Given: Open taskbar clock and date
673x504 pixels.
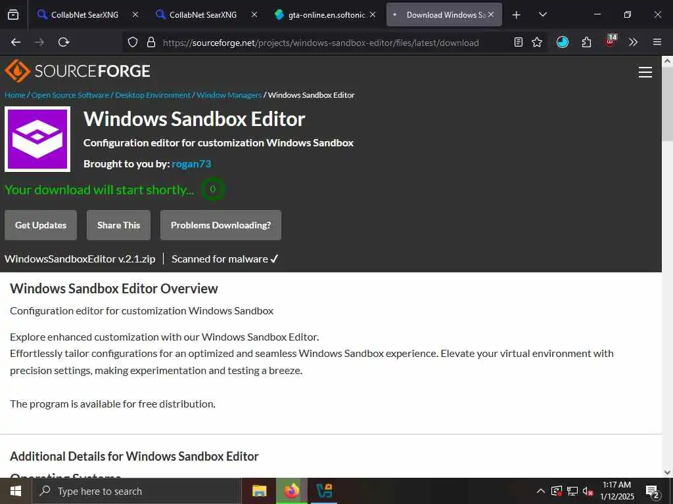Looking at the screenshot, I should [x=617, y=491].
